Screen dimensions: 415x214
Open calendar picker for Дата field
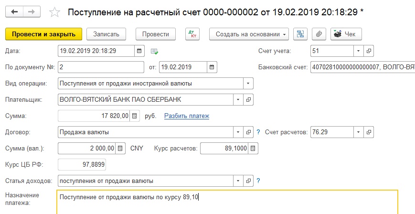[x=139, y=51]
